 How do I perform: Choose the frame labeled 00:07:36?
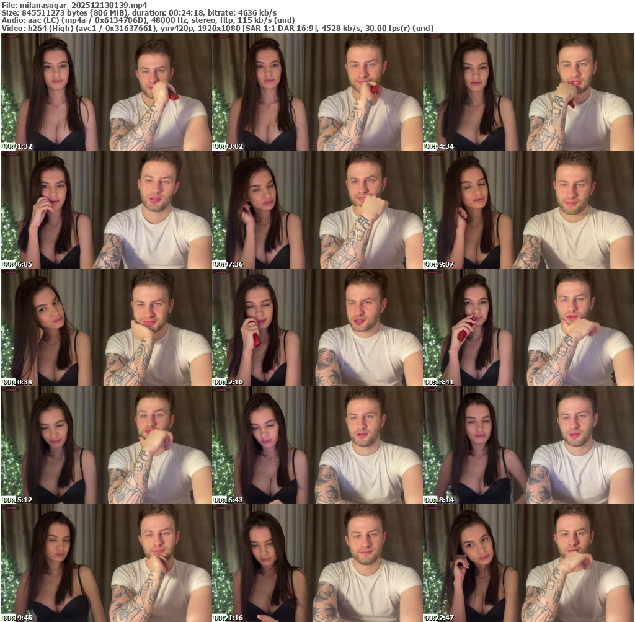pyautogui.click(x=317, y=210)
